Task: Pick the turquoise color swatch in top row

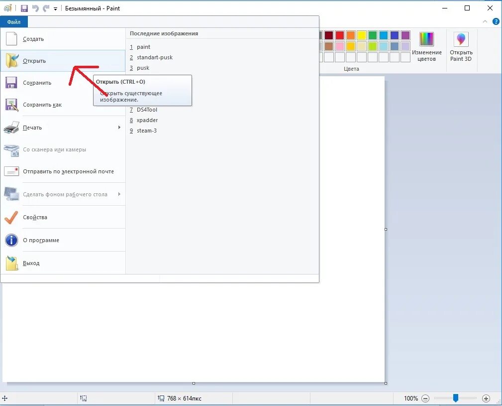Action: pos(384,35)
